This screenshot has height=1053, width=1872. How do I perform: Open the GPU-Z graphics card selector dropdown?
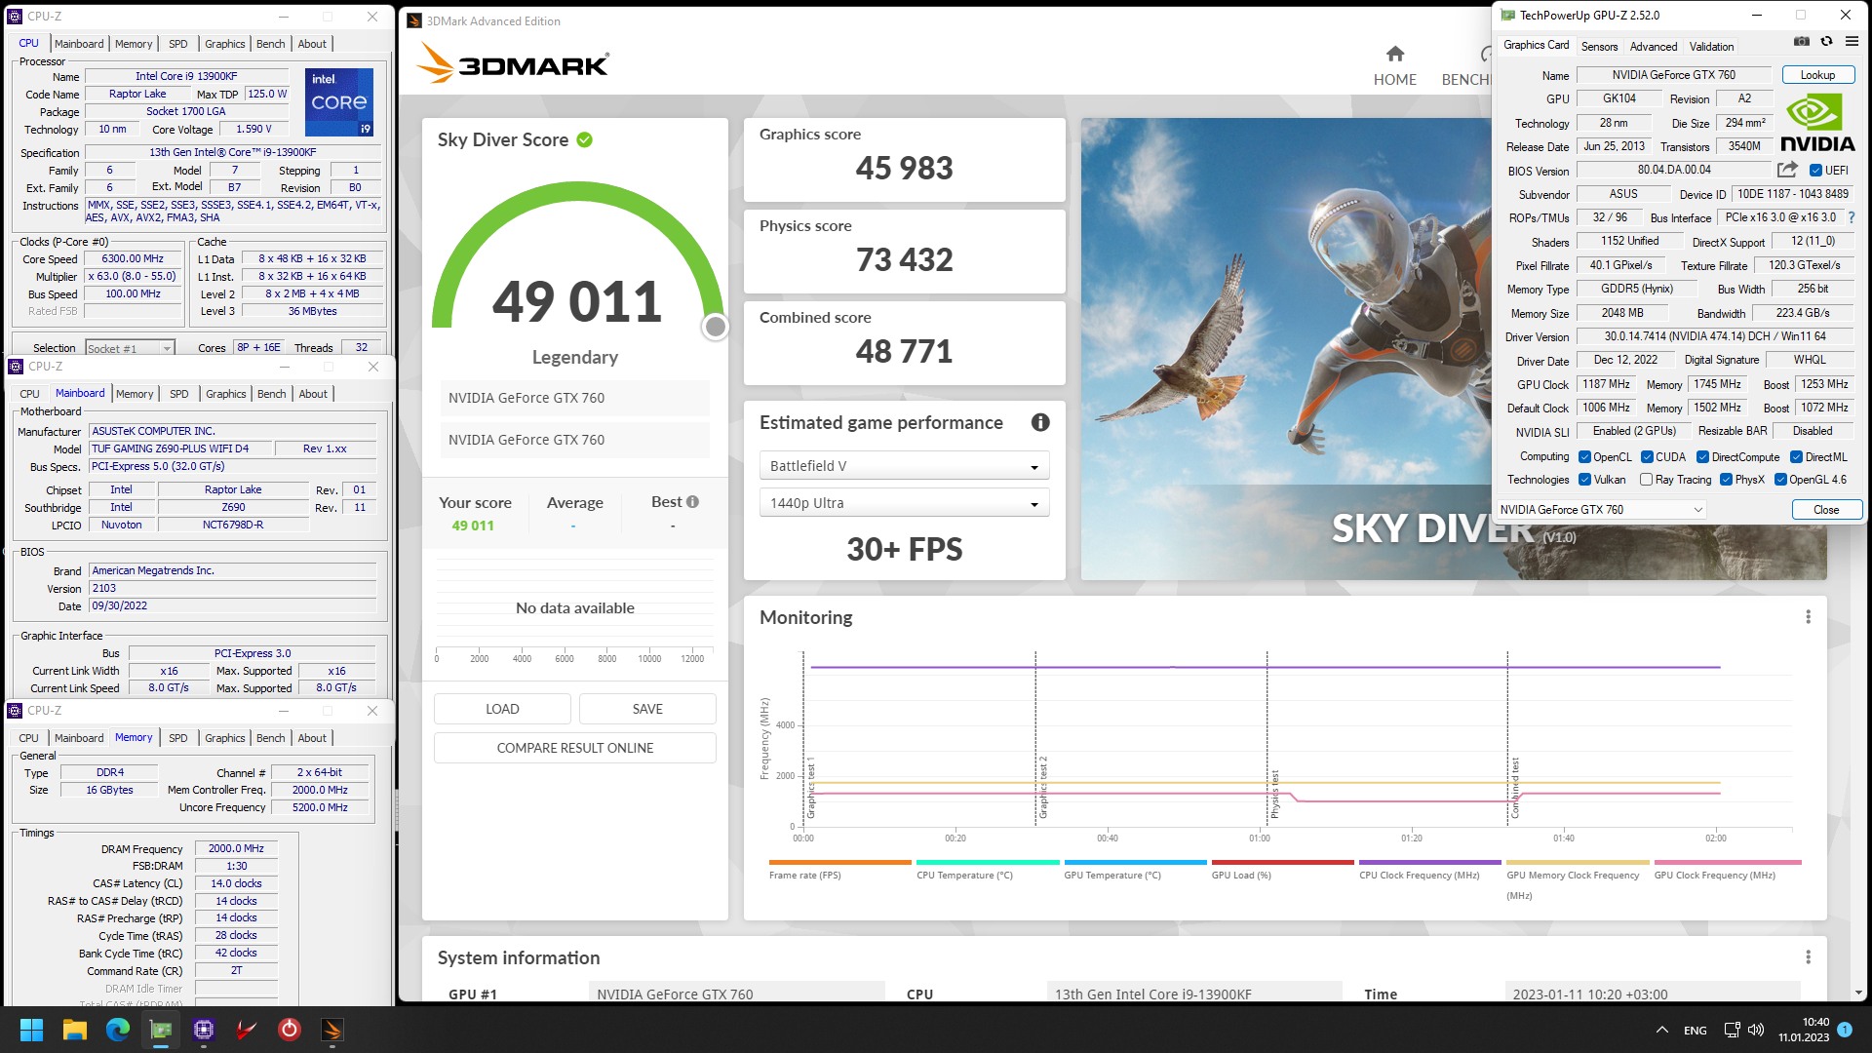1602,510
